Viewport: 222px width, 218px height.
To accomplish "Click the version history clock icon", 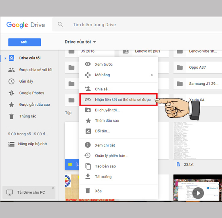I will [88, 155].
